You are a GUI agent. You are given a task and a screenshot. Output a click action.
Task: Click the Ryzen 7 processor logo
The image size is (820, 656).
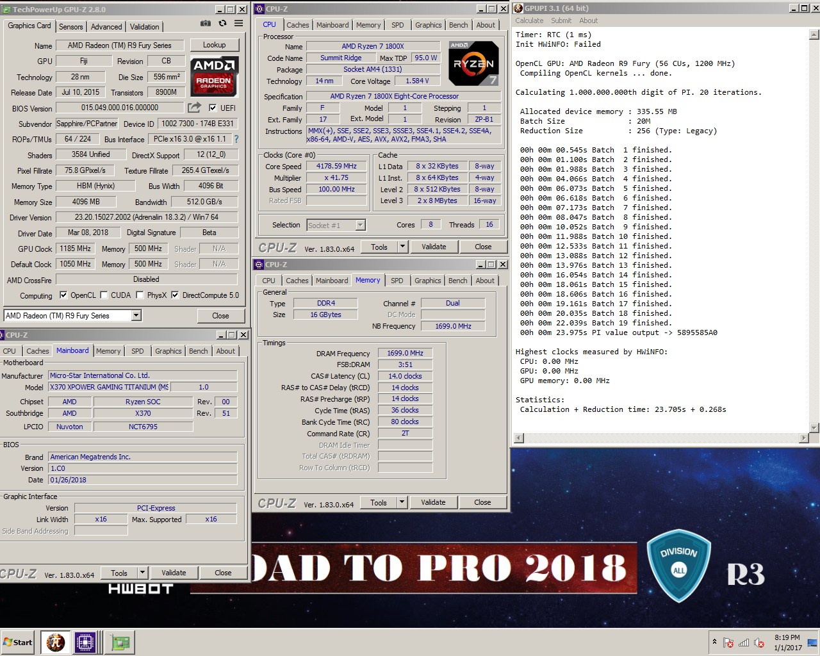tap(473, 63)
